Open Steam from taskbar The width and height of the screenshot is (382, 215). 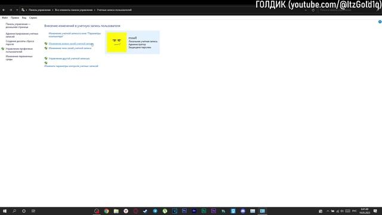[146, 211]
